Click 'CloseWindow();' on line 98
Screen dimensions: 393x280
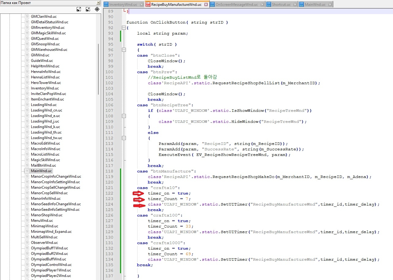pyautogui.click(x=167, y=61)
